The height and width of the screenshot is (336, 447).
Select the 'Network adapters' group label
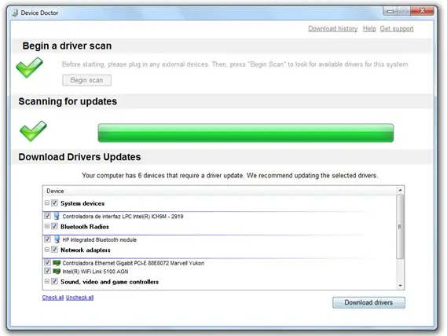pos(86,250)
